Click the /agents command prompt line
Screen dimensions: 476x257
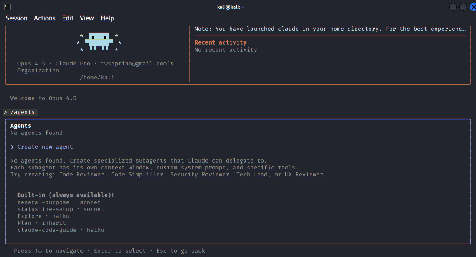tap(23, 112)
